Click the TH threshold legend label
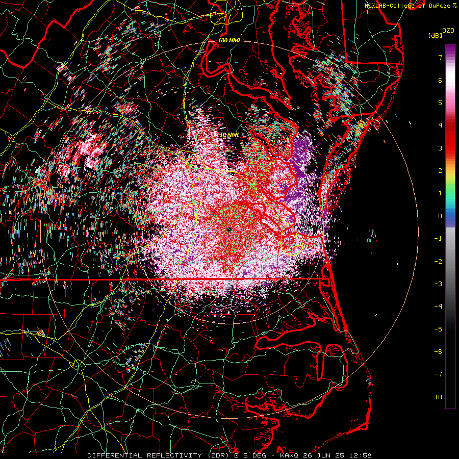This screenshot has height=459, width=459. (x=438, y=397)
